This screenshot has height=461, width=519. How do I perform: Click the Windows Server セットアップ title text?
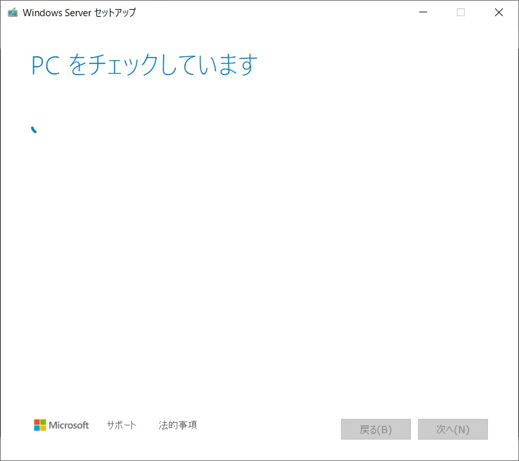click(79, 12)
